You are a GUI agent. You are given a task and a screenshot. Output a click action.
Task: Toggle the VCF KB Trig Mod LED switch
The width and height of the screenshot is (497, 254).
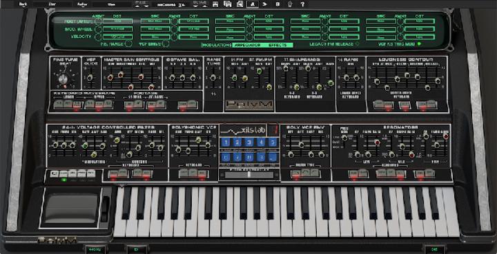[419, 44]
